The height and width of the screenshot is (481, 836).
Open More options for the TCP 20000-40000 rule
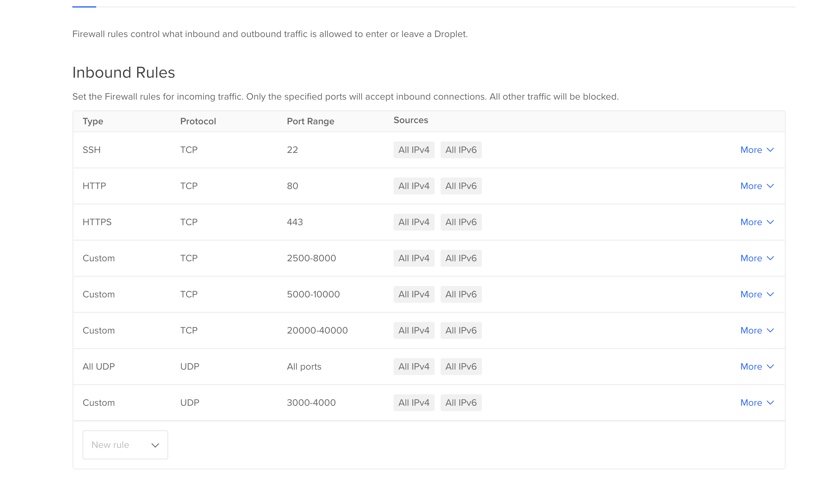(757, 330)
